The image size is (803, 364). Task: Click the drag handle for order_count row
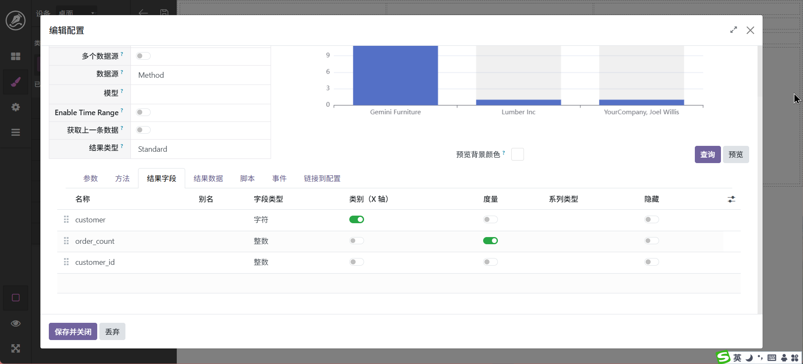pyautogui.click(x=66, y=241)
